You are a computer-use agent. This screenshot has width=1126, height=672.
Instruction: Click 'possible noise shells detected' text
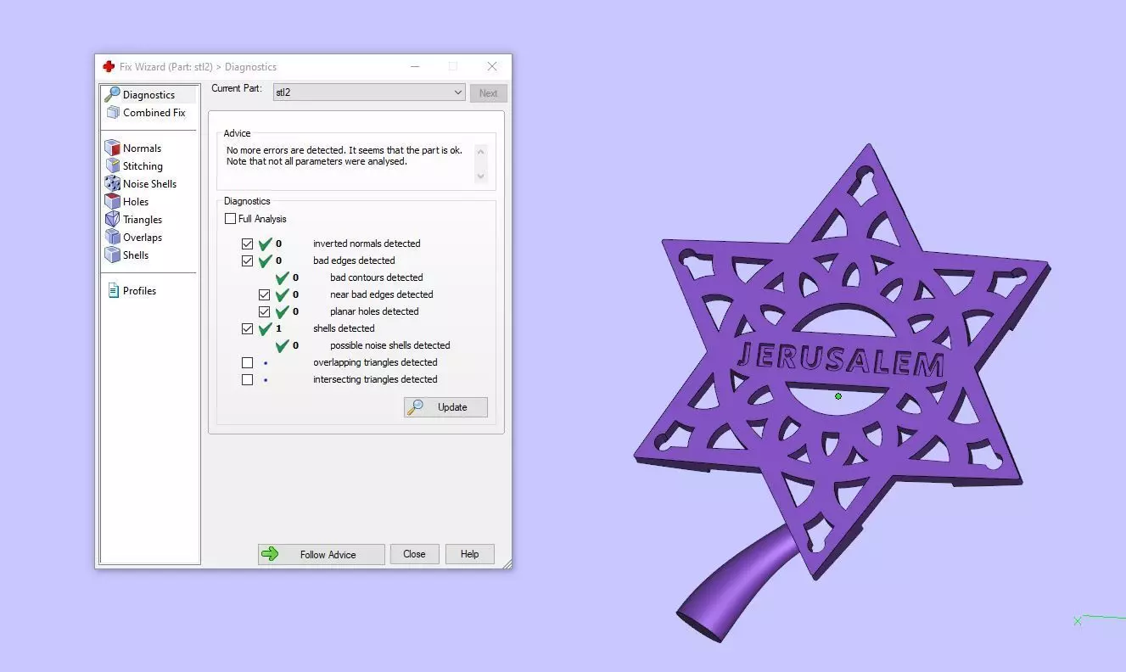[x=390, y=345]
